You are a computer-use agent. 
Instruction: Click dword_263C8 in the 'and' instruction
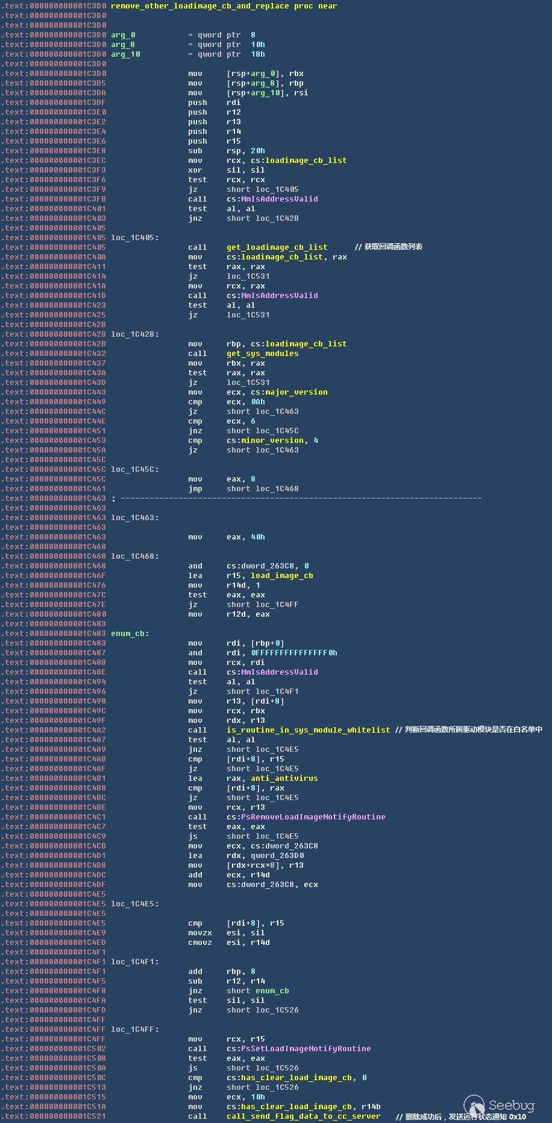coord(268,566)
